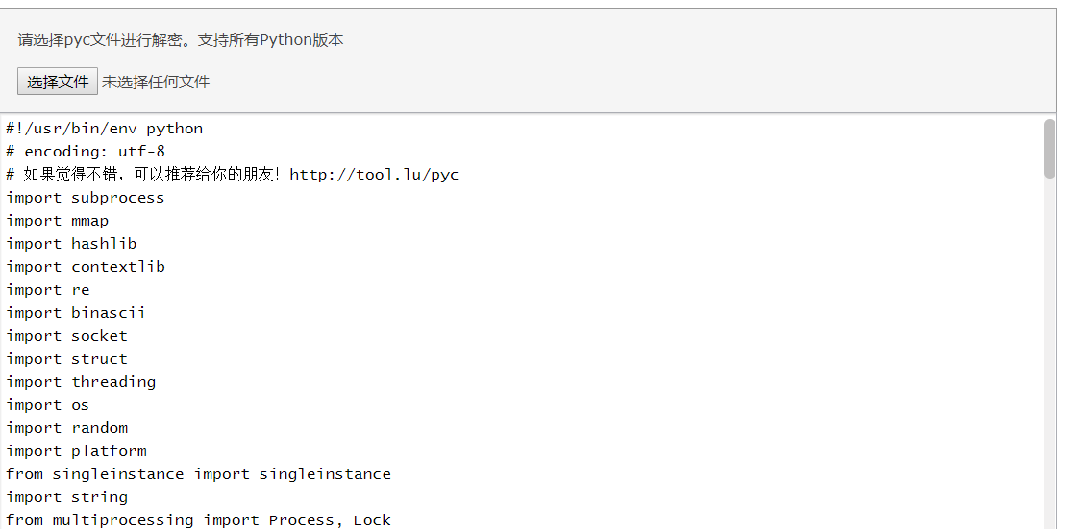Image resolution: width=1067 pixels, height=529 pixels.
Task: Click the 'import platform' line
Action: point(76,451)
